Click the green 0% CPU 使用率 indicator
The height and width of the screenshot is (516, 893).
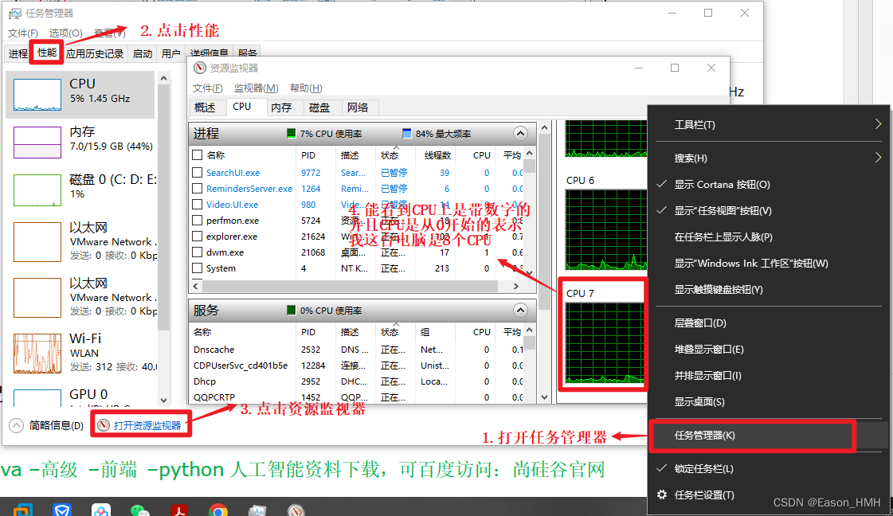coord(291,311)
